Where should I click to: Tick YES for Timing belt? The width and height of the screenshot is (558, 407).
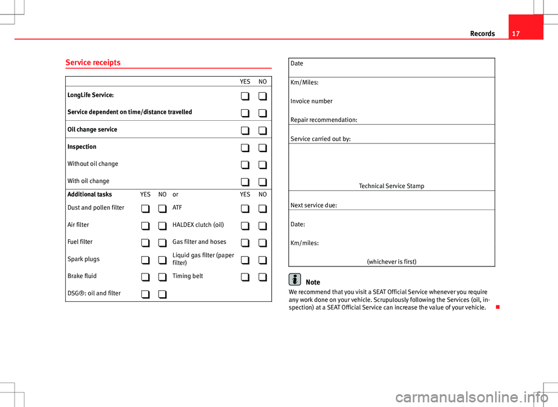point(246,278)
